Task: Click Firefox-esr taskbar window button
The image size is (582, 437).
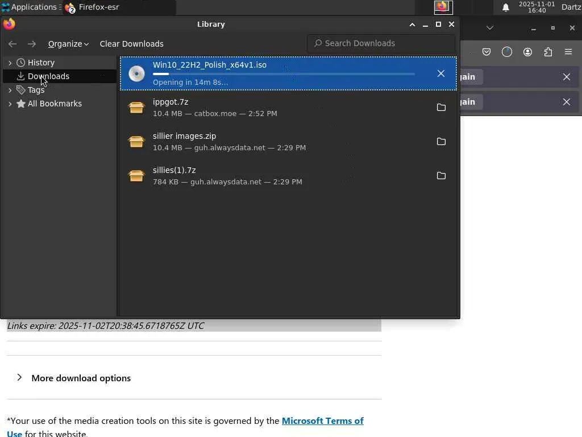Action: pos(119,7)
